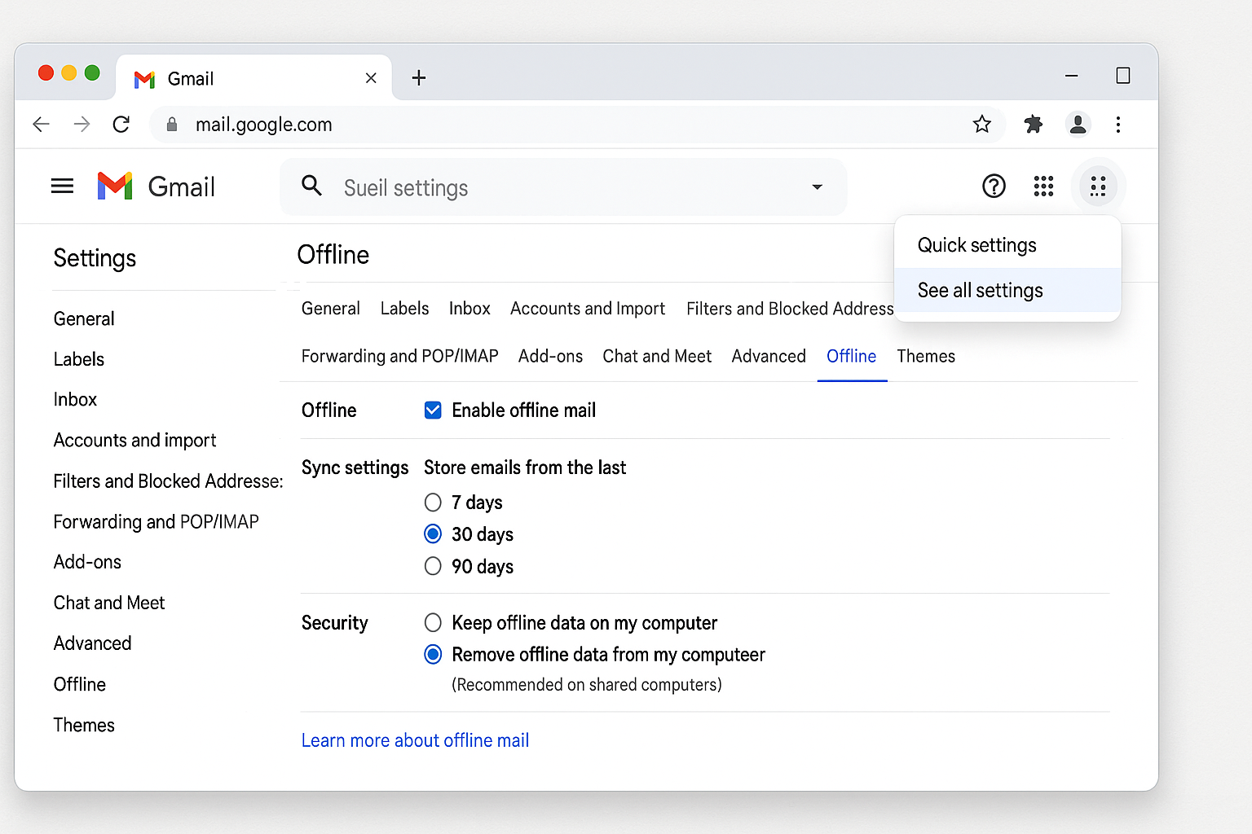Open Chat and Meet in sidebar
Viewport: 1252px width, 834px height.
(109, 603)
